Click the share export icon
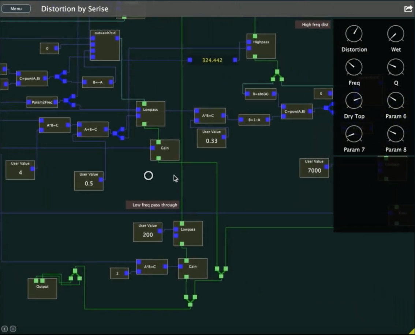Viewport: 415px width, 335px height. click(x=408, y=9)
